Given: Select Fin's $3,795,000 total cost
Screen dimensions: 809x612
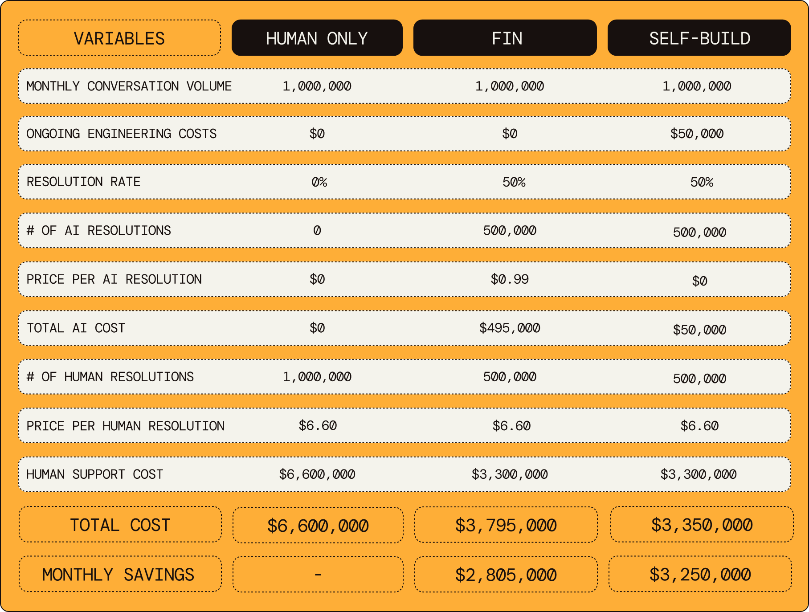Looking at the screenshot, I should click(x=506, y=525).
